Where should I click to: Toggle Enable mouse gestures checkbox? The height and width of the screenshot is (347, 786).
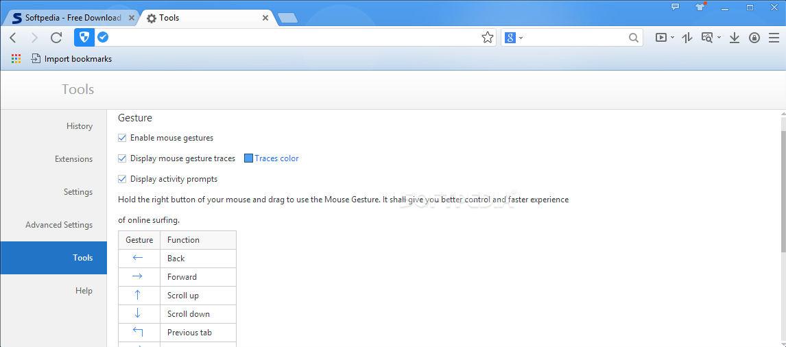coord(122,137)
